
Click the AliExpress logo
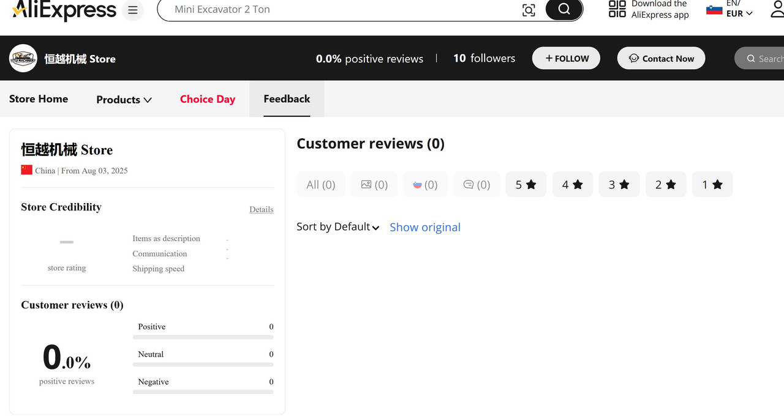click(x=64, y=10)
